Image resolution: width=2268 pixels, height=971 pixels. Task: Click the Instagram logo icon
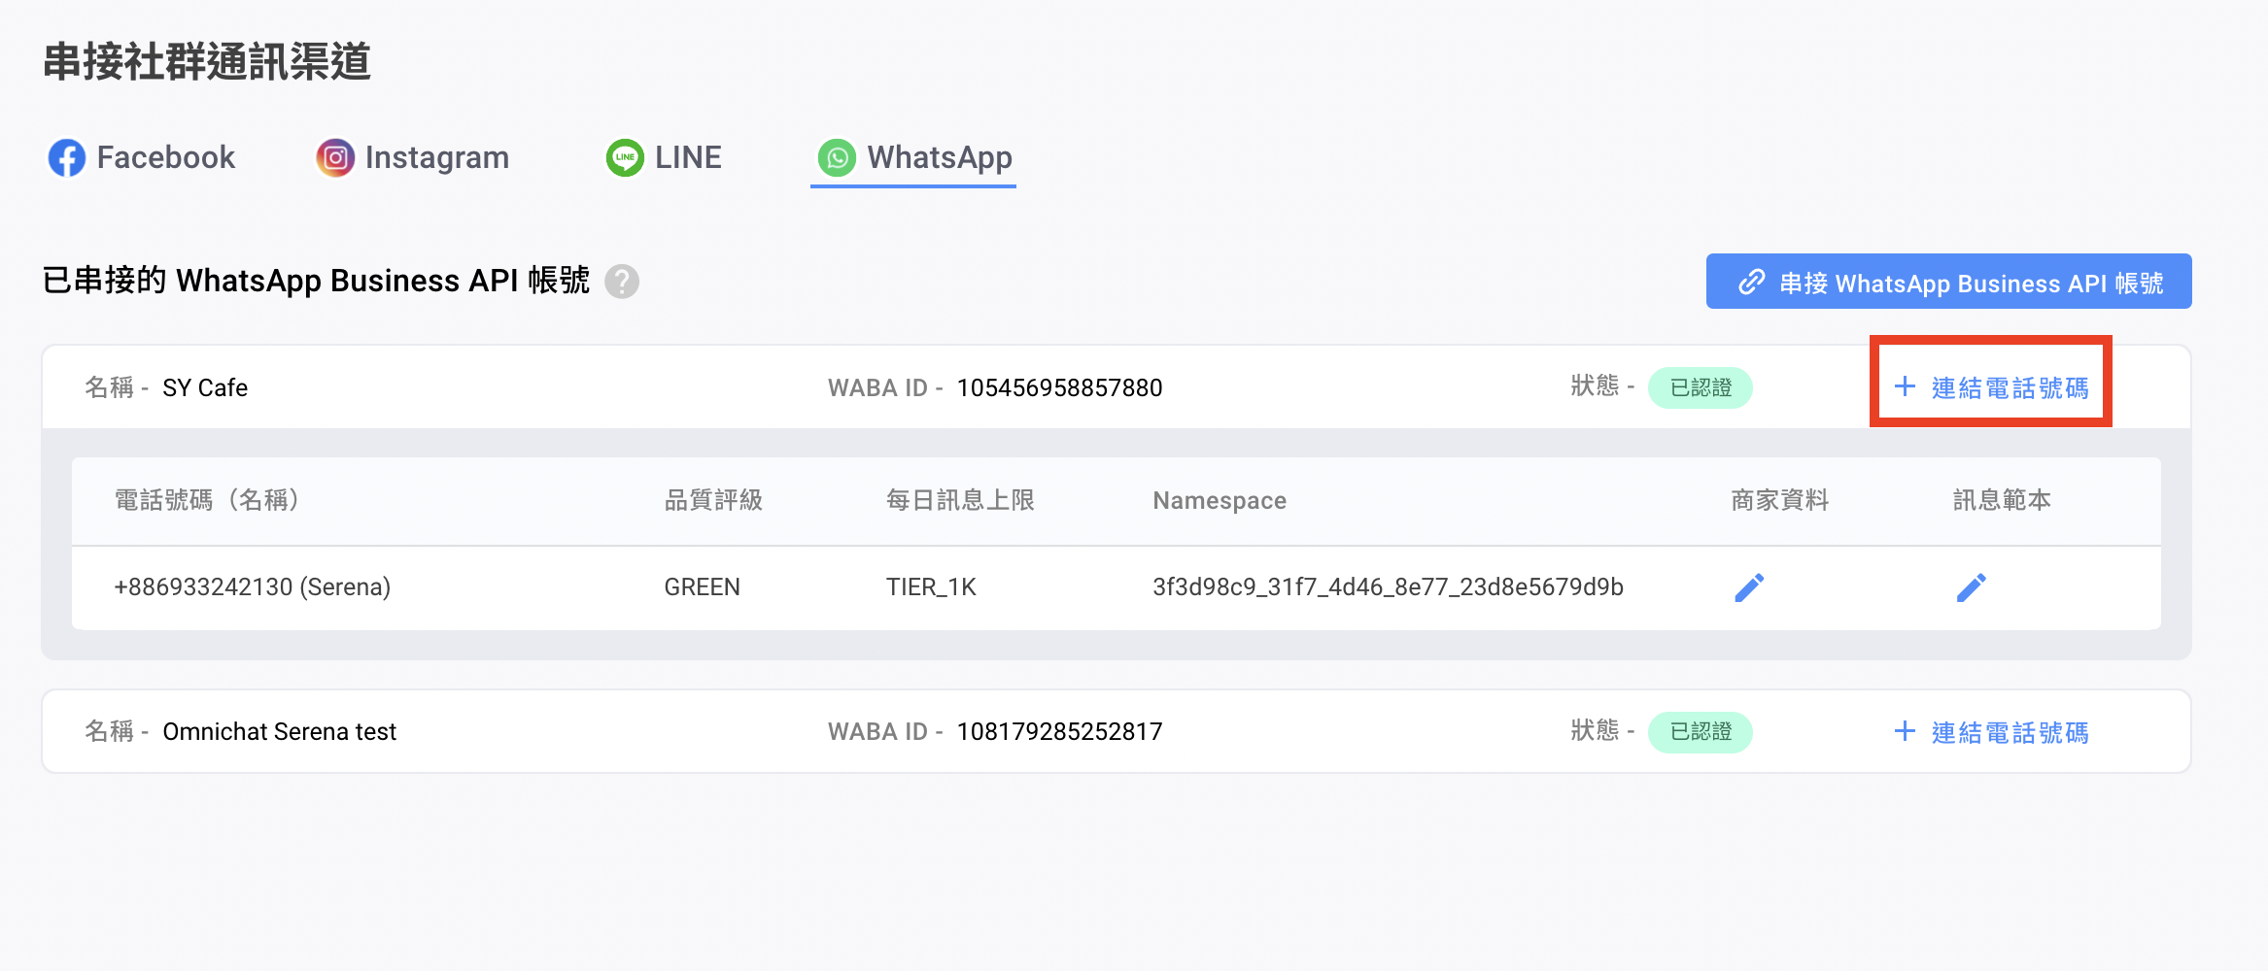(x=335, y=158)
